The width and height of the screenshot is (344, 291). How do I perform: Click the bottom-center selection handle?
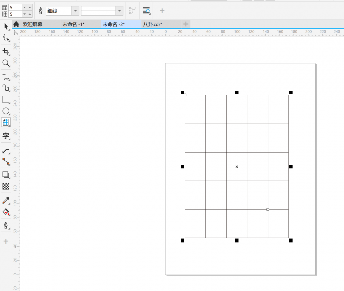click(237, 240)
